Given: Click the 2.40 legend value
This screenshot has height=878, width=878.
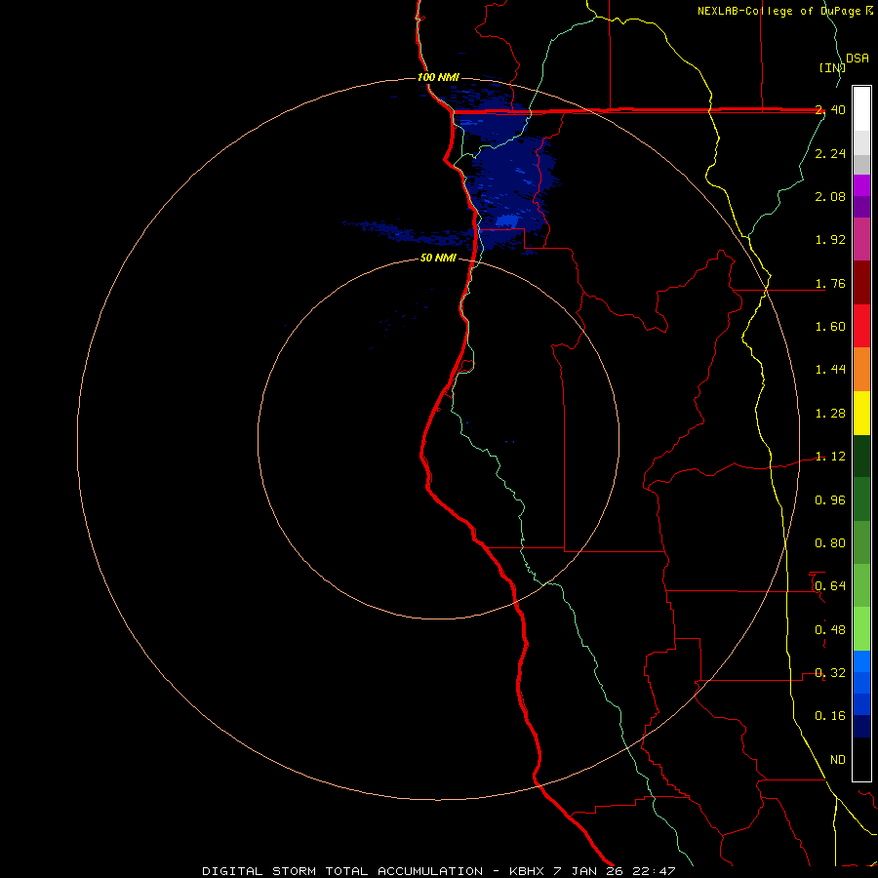Looking at the screenshot, I should 830,110.
